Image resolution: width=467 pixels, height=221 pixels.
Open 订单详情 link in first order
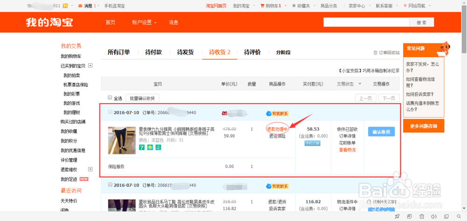347,136
